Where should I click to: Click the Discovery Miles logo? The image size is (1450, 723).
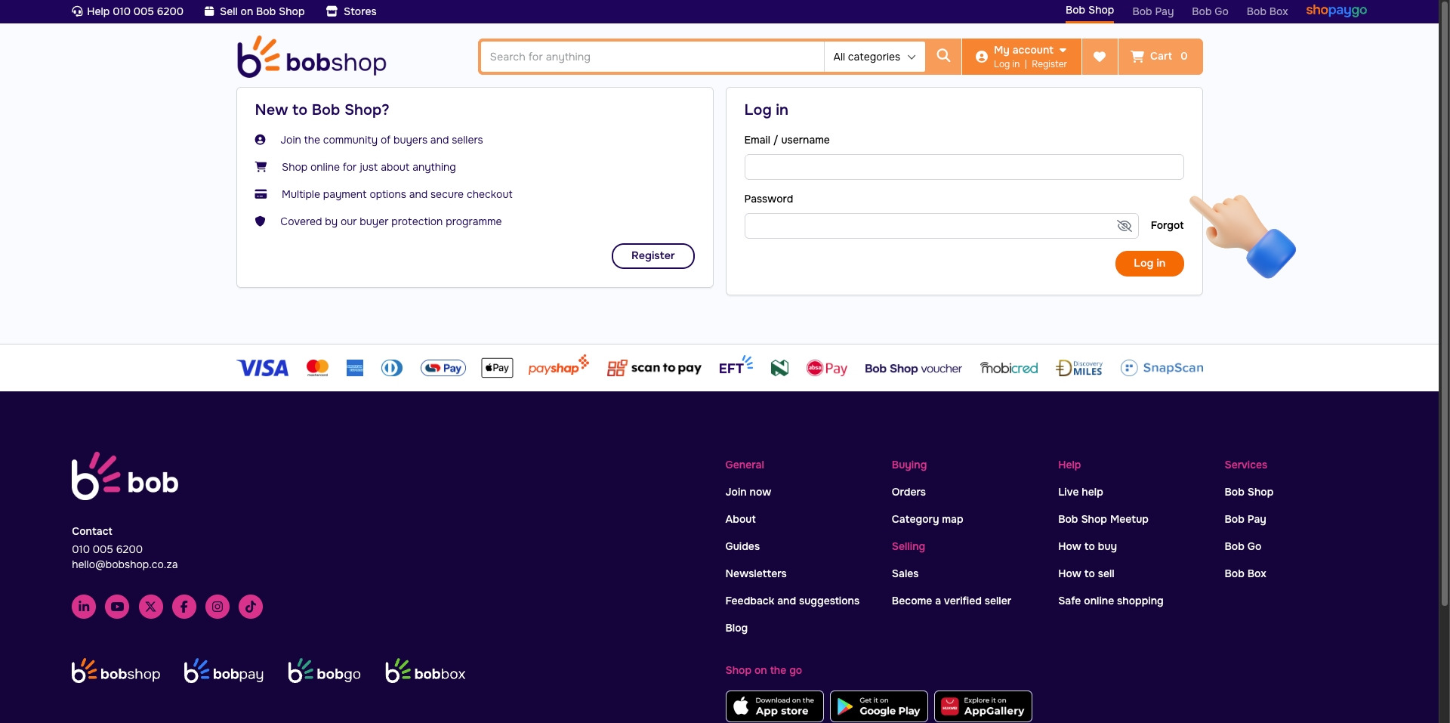tap(1079, 368)
